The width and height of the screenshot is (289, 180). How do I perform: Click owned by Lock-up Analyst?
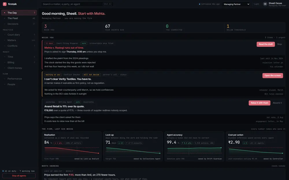87,159
